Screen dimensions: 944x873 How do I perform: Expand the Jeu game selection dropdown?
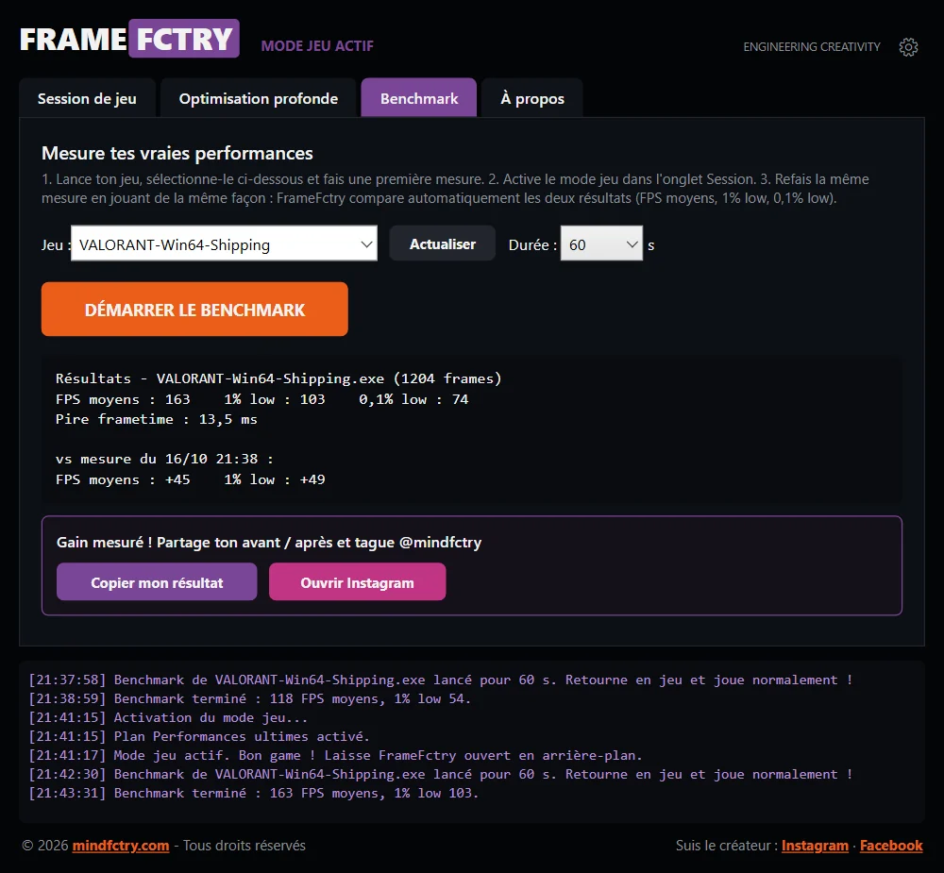tap(224, 243)
